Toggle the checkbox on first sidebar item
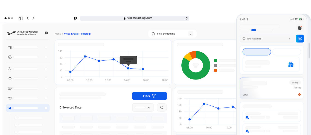The width and height of the screenshot is (311, 135). point(46,47)
